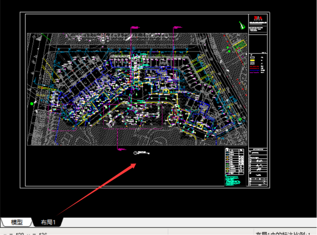Image resolution: width=317 pixels, height=235 pixels.
Task: Click the white legend swatch in side panel
Action: tap(253, 58)
